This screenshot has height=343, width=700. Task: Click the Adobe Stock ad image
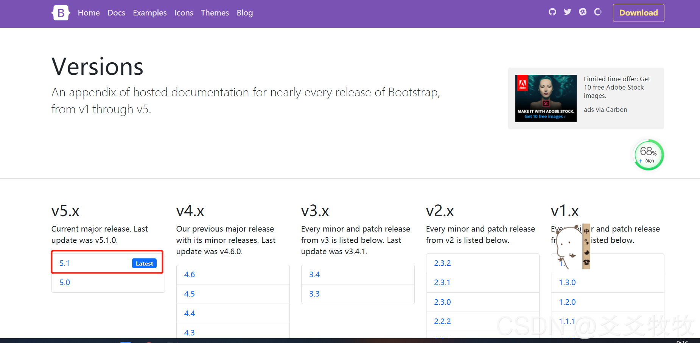coord(546,98)
